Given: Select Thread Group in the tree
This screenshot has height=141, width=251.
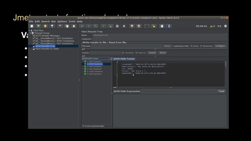Looking at the screenshot, I should click(42, 33).
